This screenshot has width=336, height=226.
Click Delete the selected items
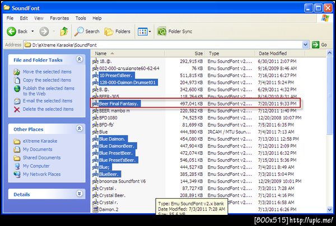[x=48, y=109]
